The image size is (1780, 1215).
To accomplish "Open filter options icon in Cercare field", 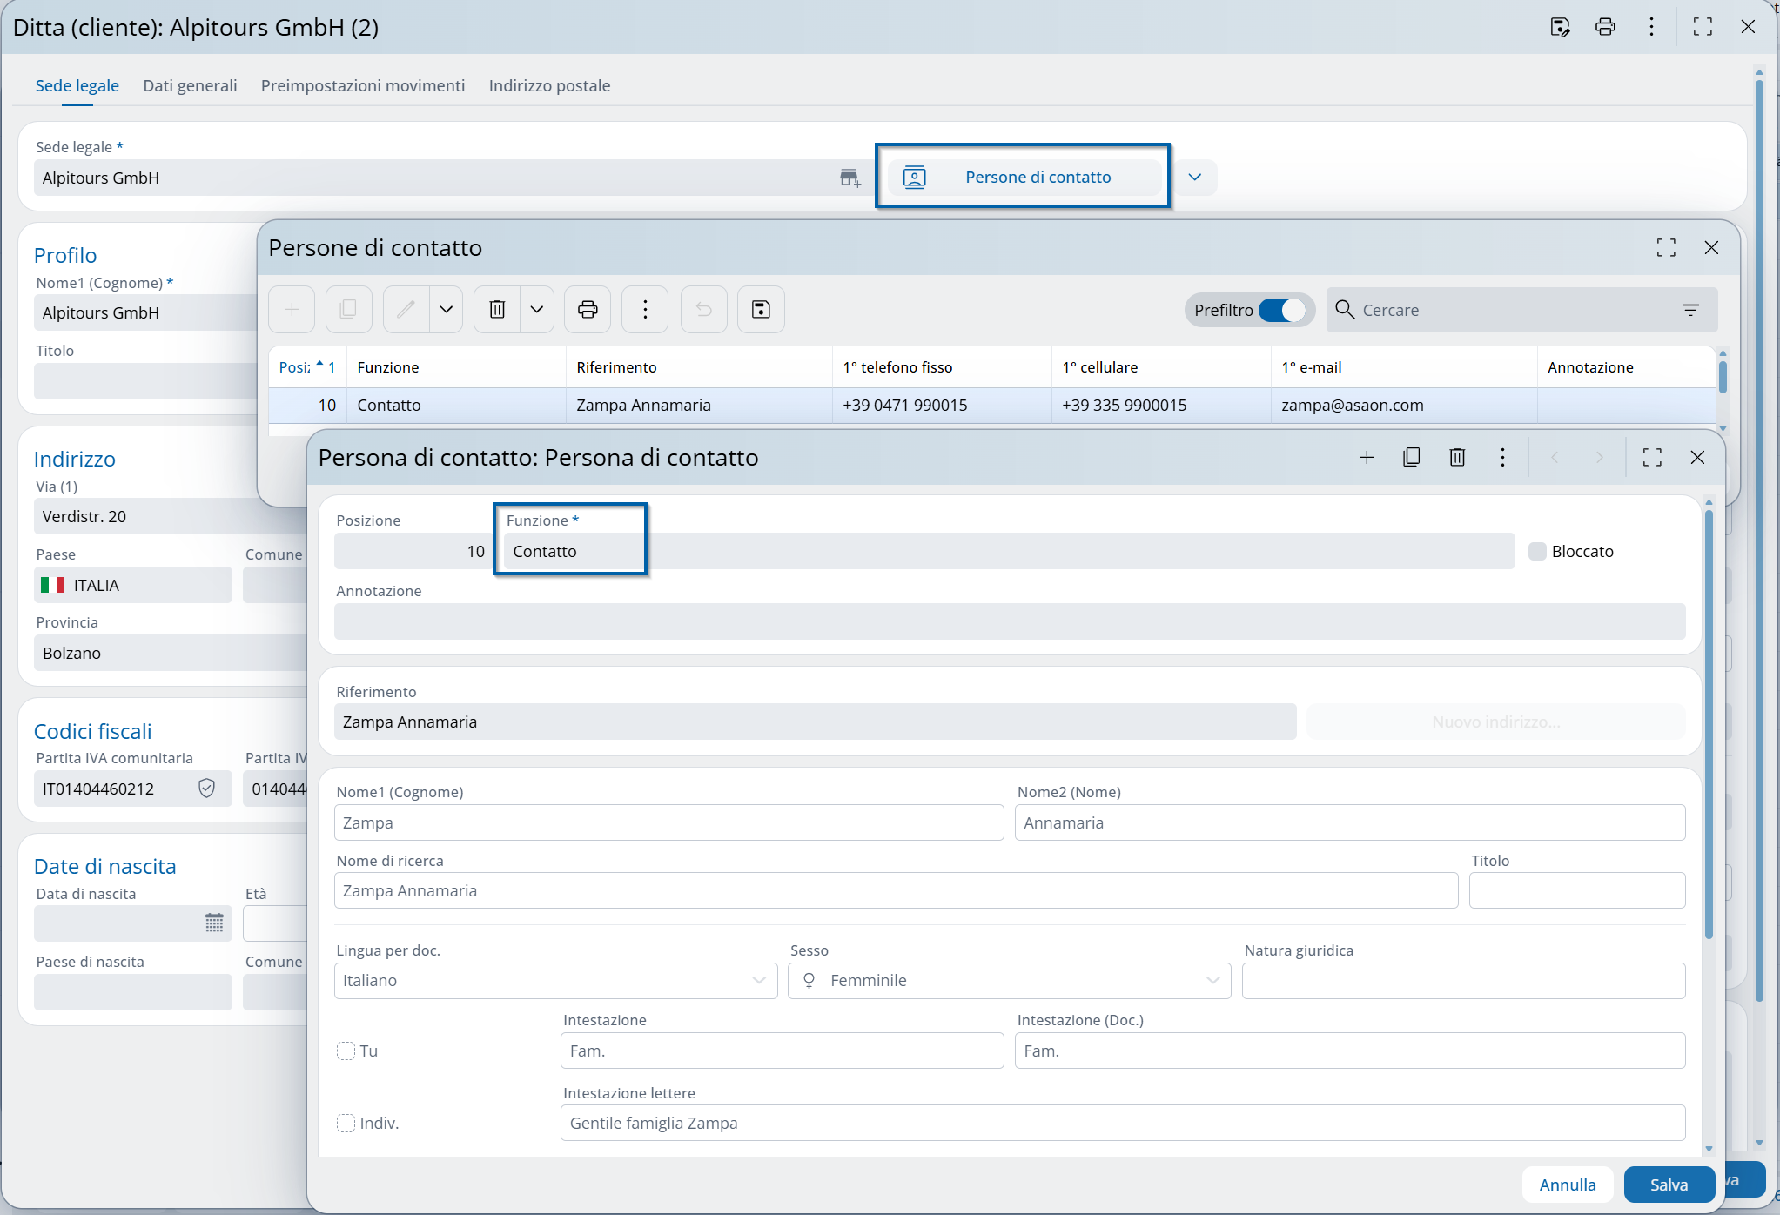I will (x=1690, y=310).
